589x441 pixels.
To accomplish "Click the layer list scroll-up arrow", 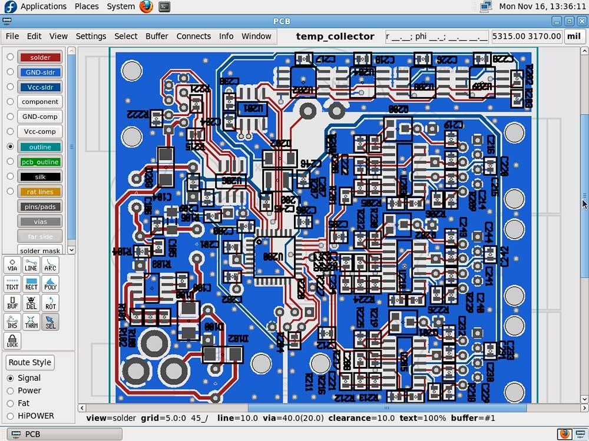I will pyautogui.click(x=71, y=51).
